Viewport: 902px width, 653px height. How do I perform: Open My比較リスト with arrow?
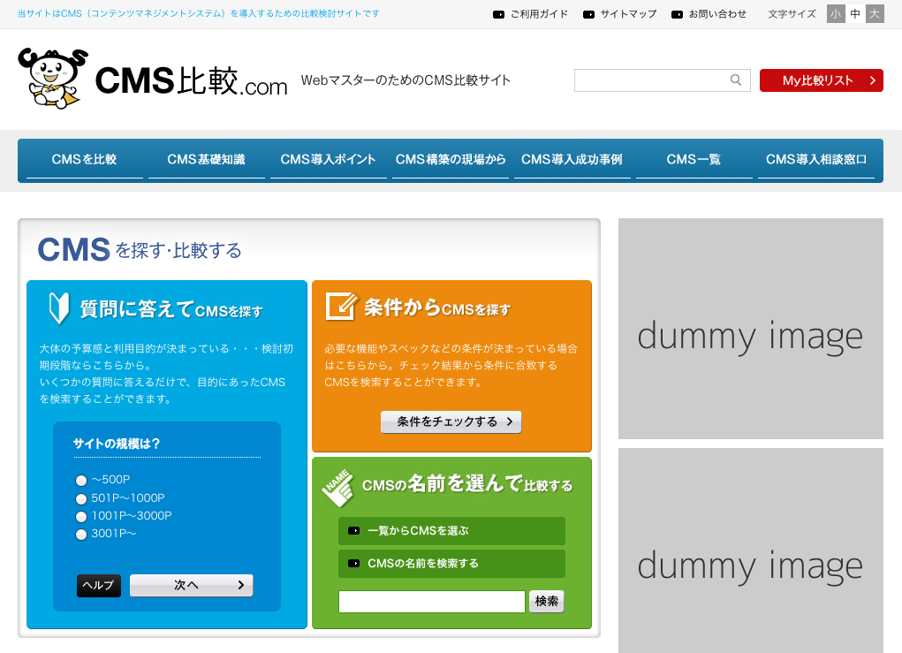click(821, 80)
